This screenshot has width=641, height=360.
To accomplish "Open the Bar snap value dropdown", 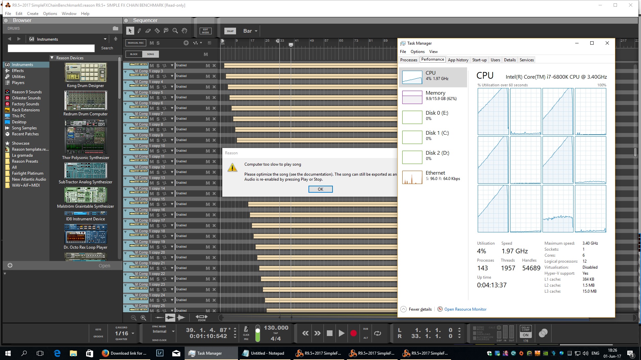I will click(x=250, y=31).
